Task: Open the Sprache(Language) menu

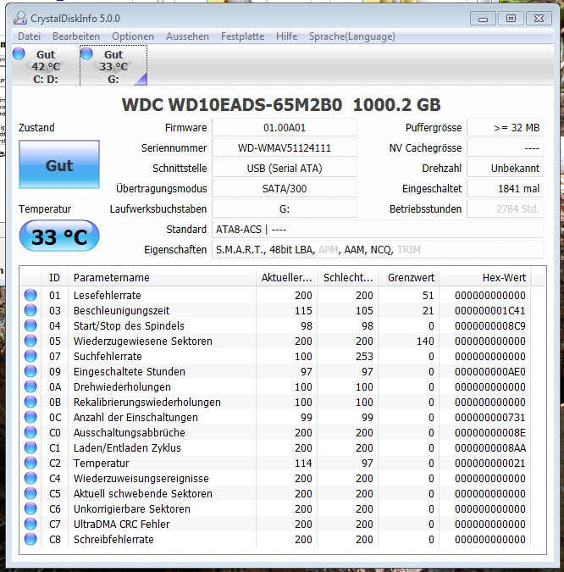Action: click(352, 36)
